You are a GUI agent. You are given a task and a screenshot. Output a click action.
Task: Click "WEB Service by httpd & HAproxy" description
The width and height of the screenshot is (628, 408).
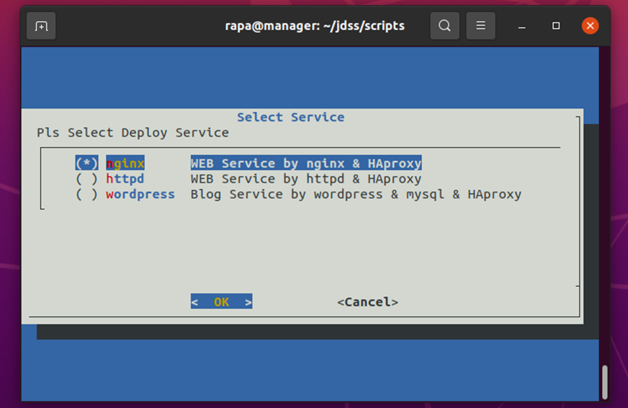click(x=306, y=179)
